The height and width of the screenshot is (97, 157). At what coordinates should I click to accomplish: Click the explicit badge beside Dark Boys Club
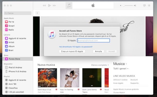56,90
